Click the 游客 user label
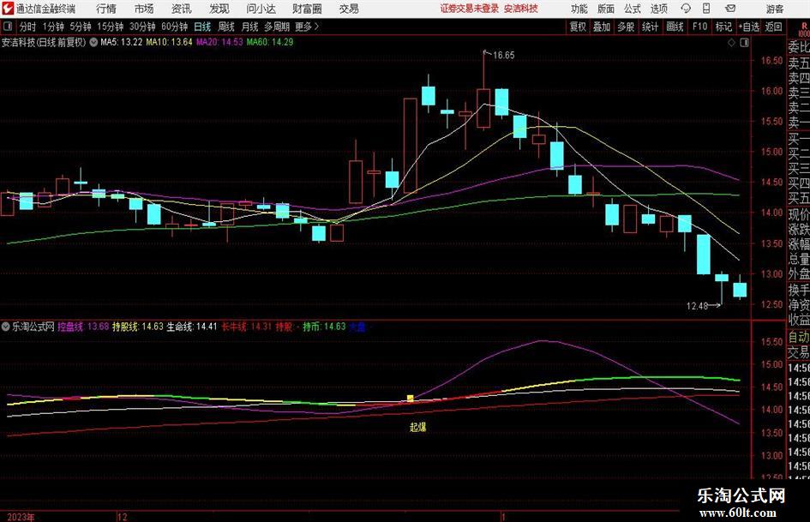 point(774,9)
